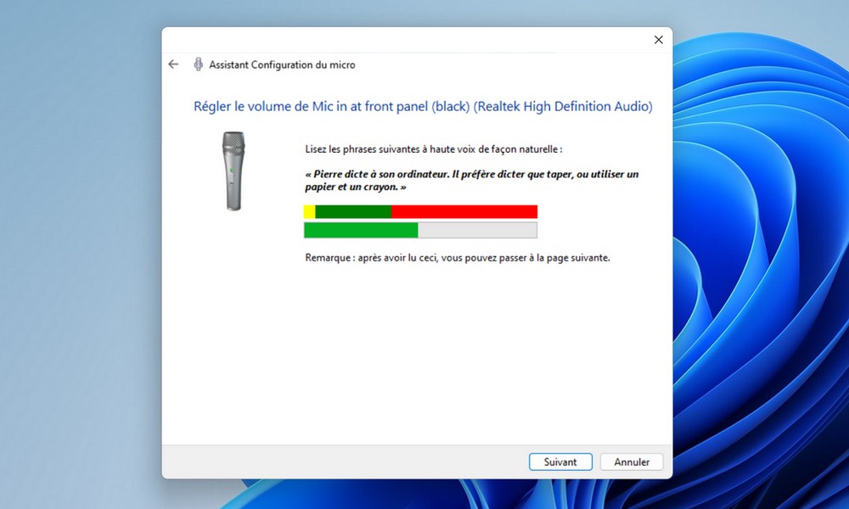Click the blank title bar area
Image resolution: width=849 pixels, height=509 pixels.
pyautogui.click(x=408, y=40)
